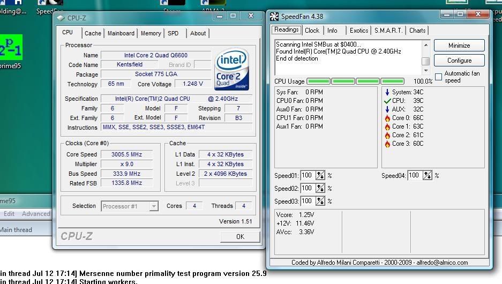Image resolution: width=502 pixels, height=284 pixels.
Task: Switch to the Cache tab in CPU-Z
Action: 93,33
